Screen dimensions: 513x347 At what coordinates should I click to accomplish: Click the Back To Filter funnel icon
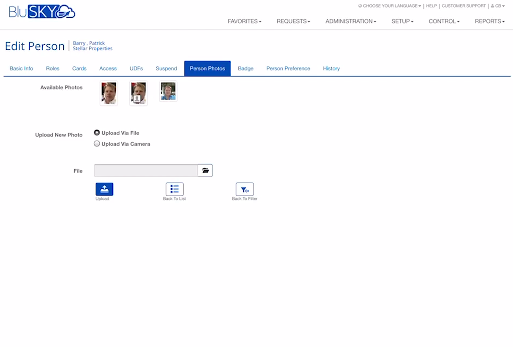245,189
